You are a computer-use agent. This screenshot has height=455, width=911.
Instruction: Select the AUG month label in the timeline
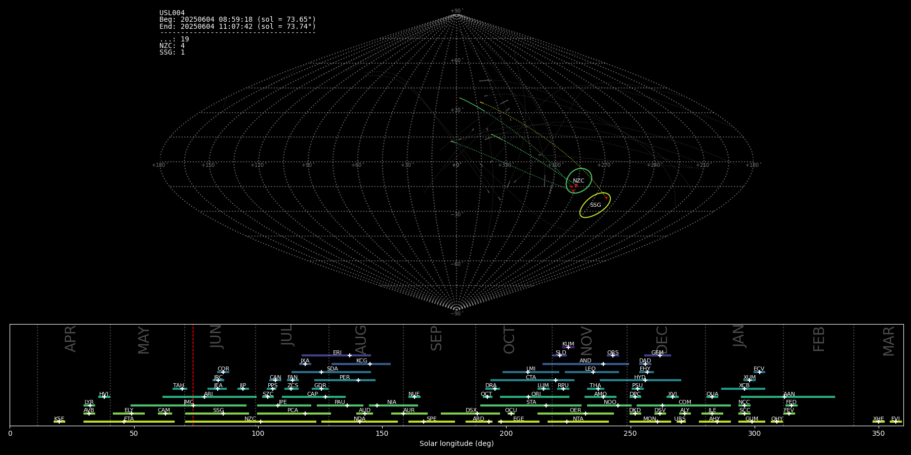coord(360,340)
